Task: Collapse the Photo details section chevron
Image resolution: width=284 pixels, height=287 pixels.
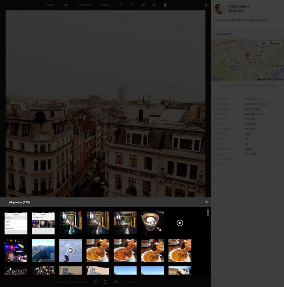Action: [x=279, y=34]
